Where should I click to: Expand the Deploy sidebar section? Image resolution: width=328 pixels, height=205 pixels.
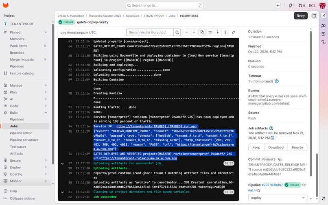point(46,167)
